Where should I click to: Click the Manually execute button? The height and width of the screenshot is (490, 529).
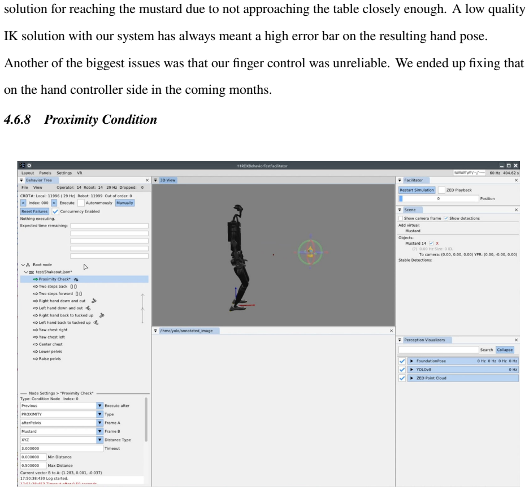(x=125, y=203)
